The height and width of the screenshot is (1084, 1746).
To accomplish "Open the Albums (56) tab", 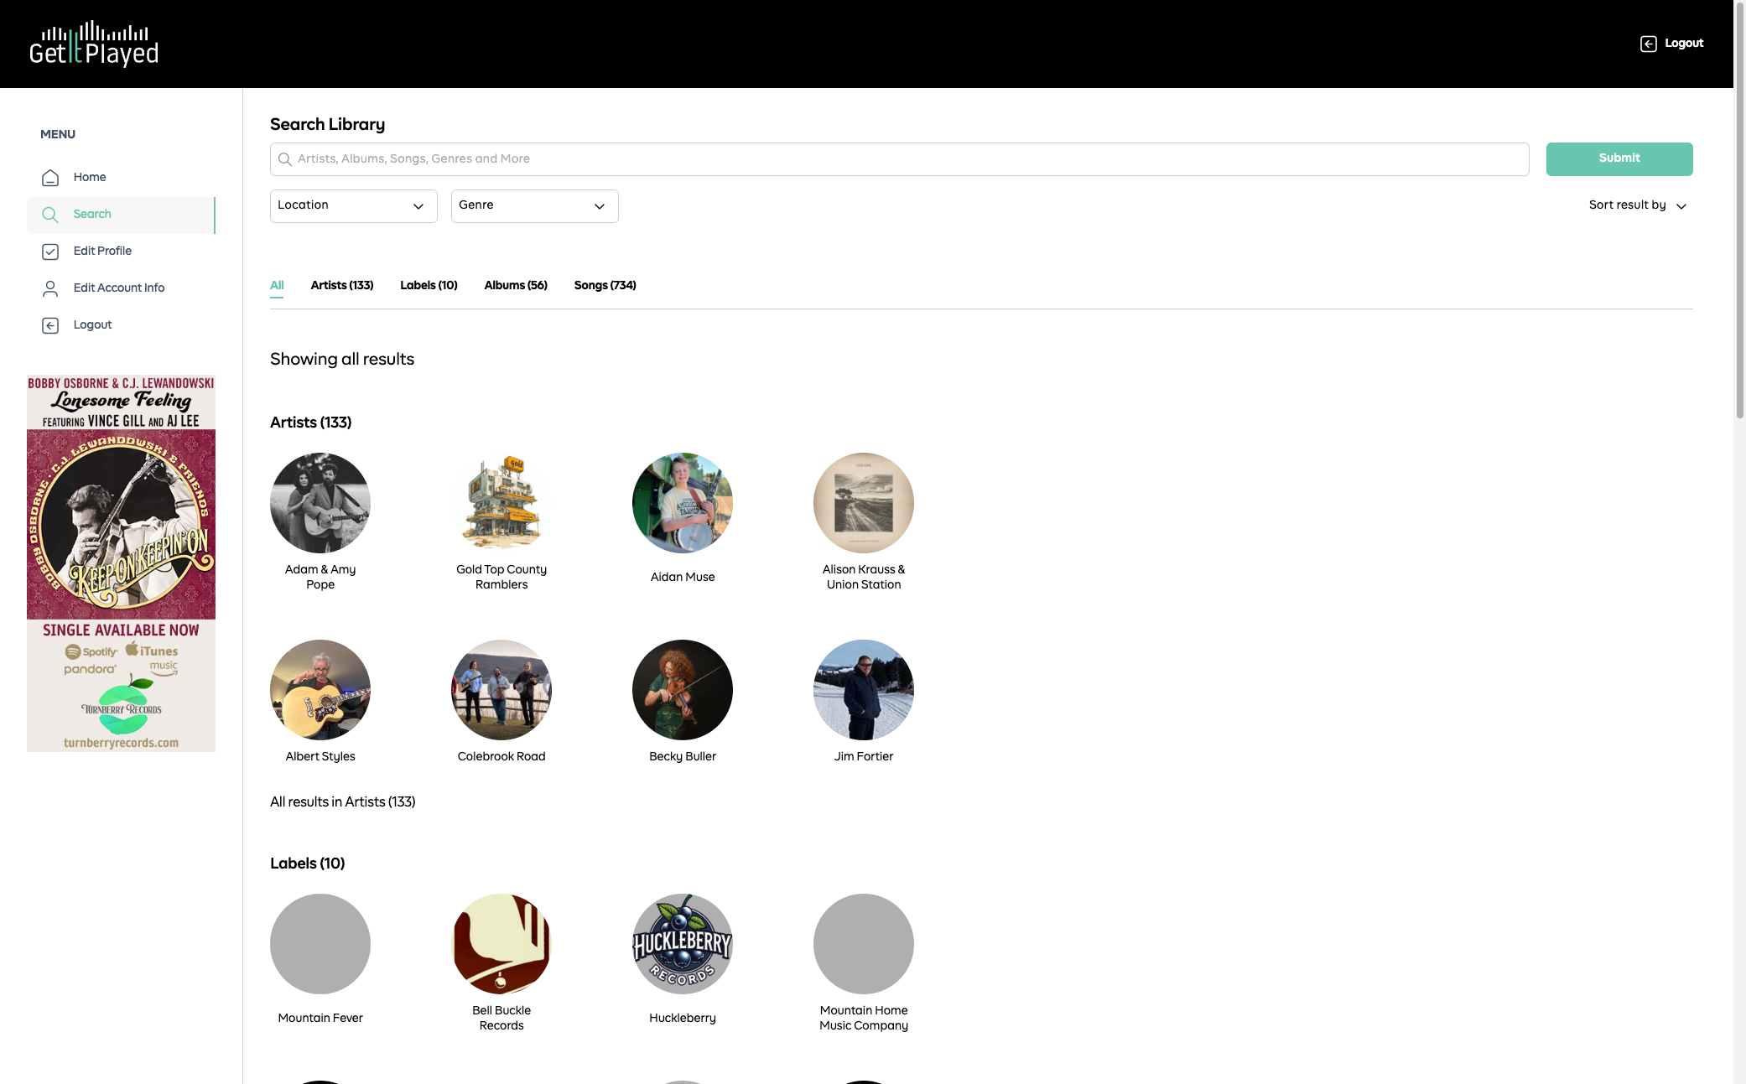I will (515, 286).
